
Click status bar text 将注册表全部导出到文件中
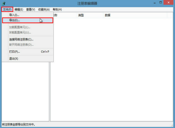tap(19, 125)
